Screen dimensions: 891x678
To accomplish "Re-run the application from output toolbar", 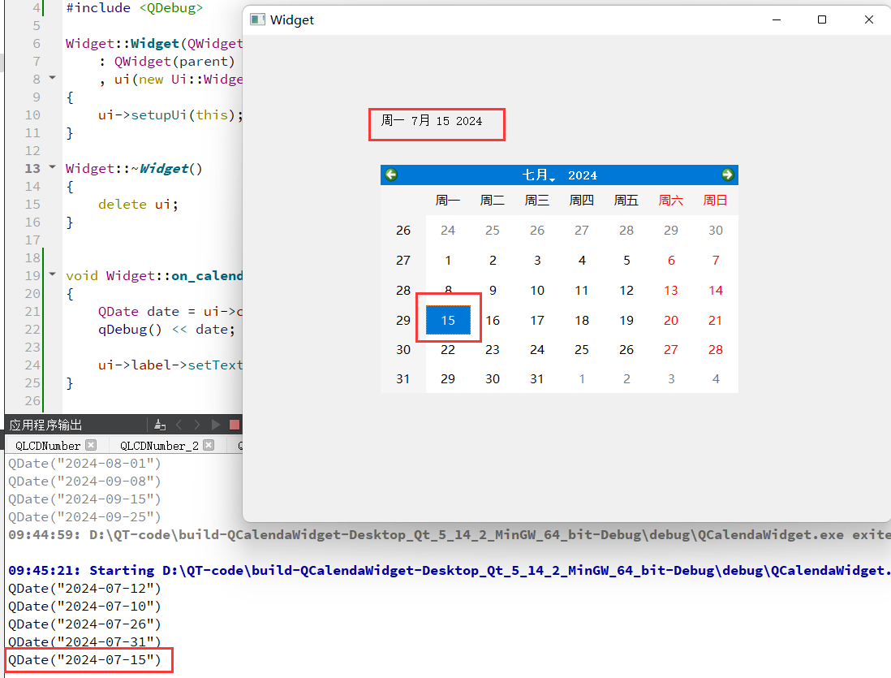I will pyautogui.click(x=215, y=425).
